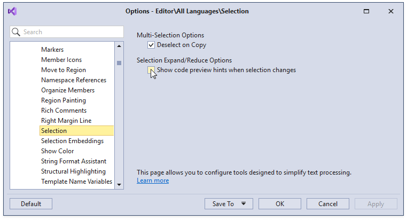The width and height of the screenshot is (407, 220).
Task: Maximize the Options dialog window
Action: point(366,11)
